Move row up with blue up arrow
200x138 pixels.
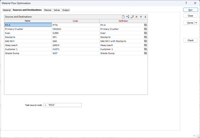point(141,17)
